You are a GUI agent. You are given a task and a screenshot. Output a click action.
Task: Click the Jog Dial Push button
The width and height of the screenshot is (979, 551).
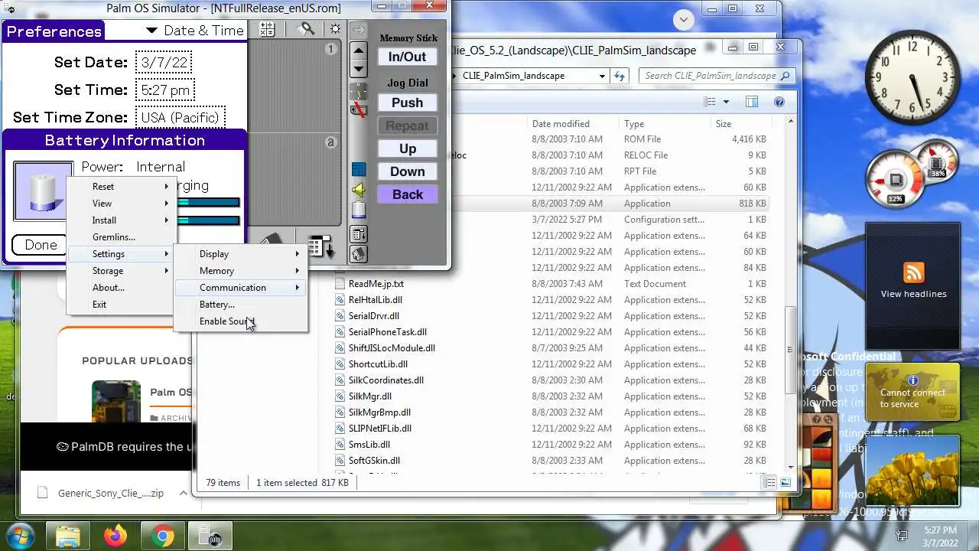click(407, 103)
